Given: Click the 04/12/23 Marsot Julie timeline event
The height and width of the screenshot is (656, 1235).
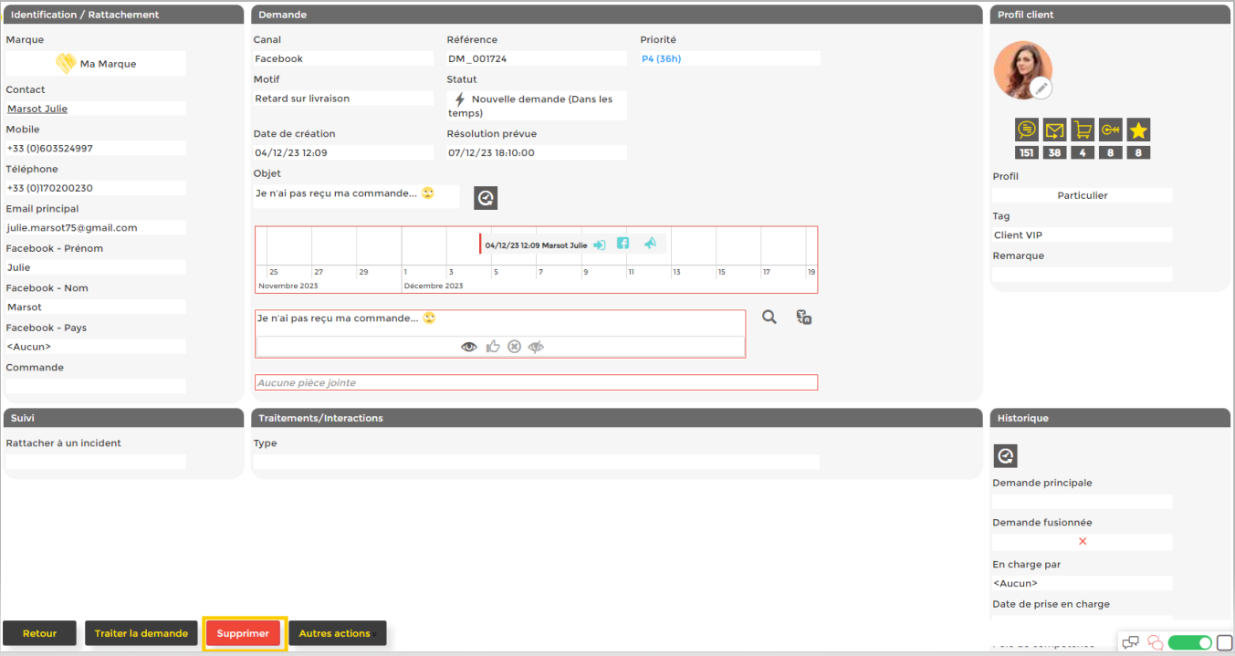Looking at the screenshot, I should [x=536, y=245].
